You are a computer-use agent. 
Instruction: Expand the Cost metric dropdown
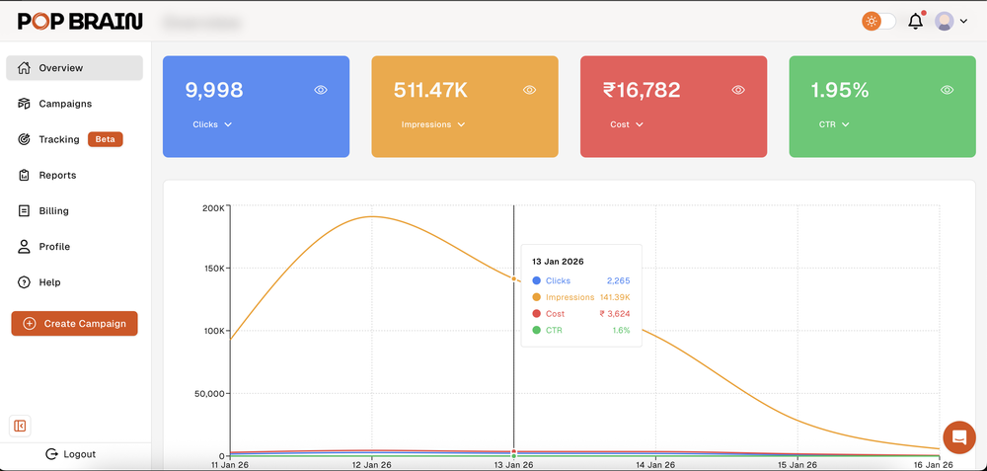pos(627,124)
